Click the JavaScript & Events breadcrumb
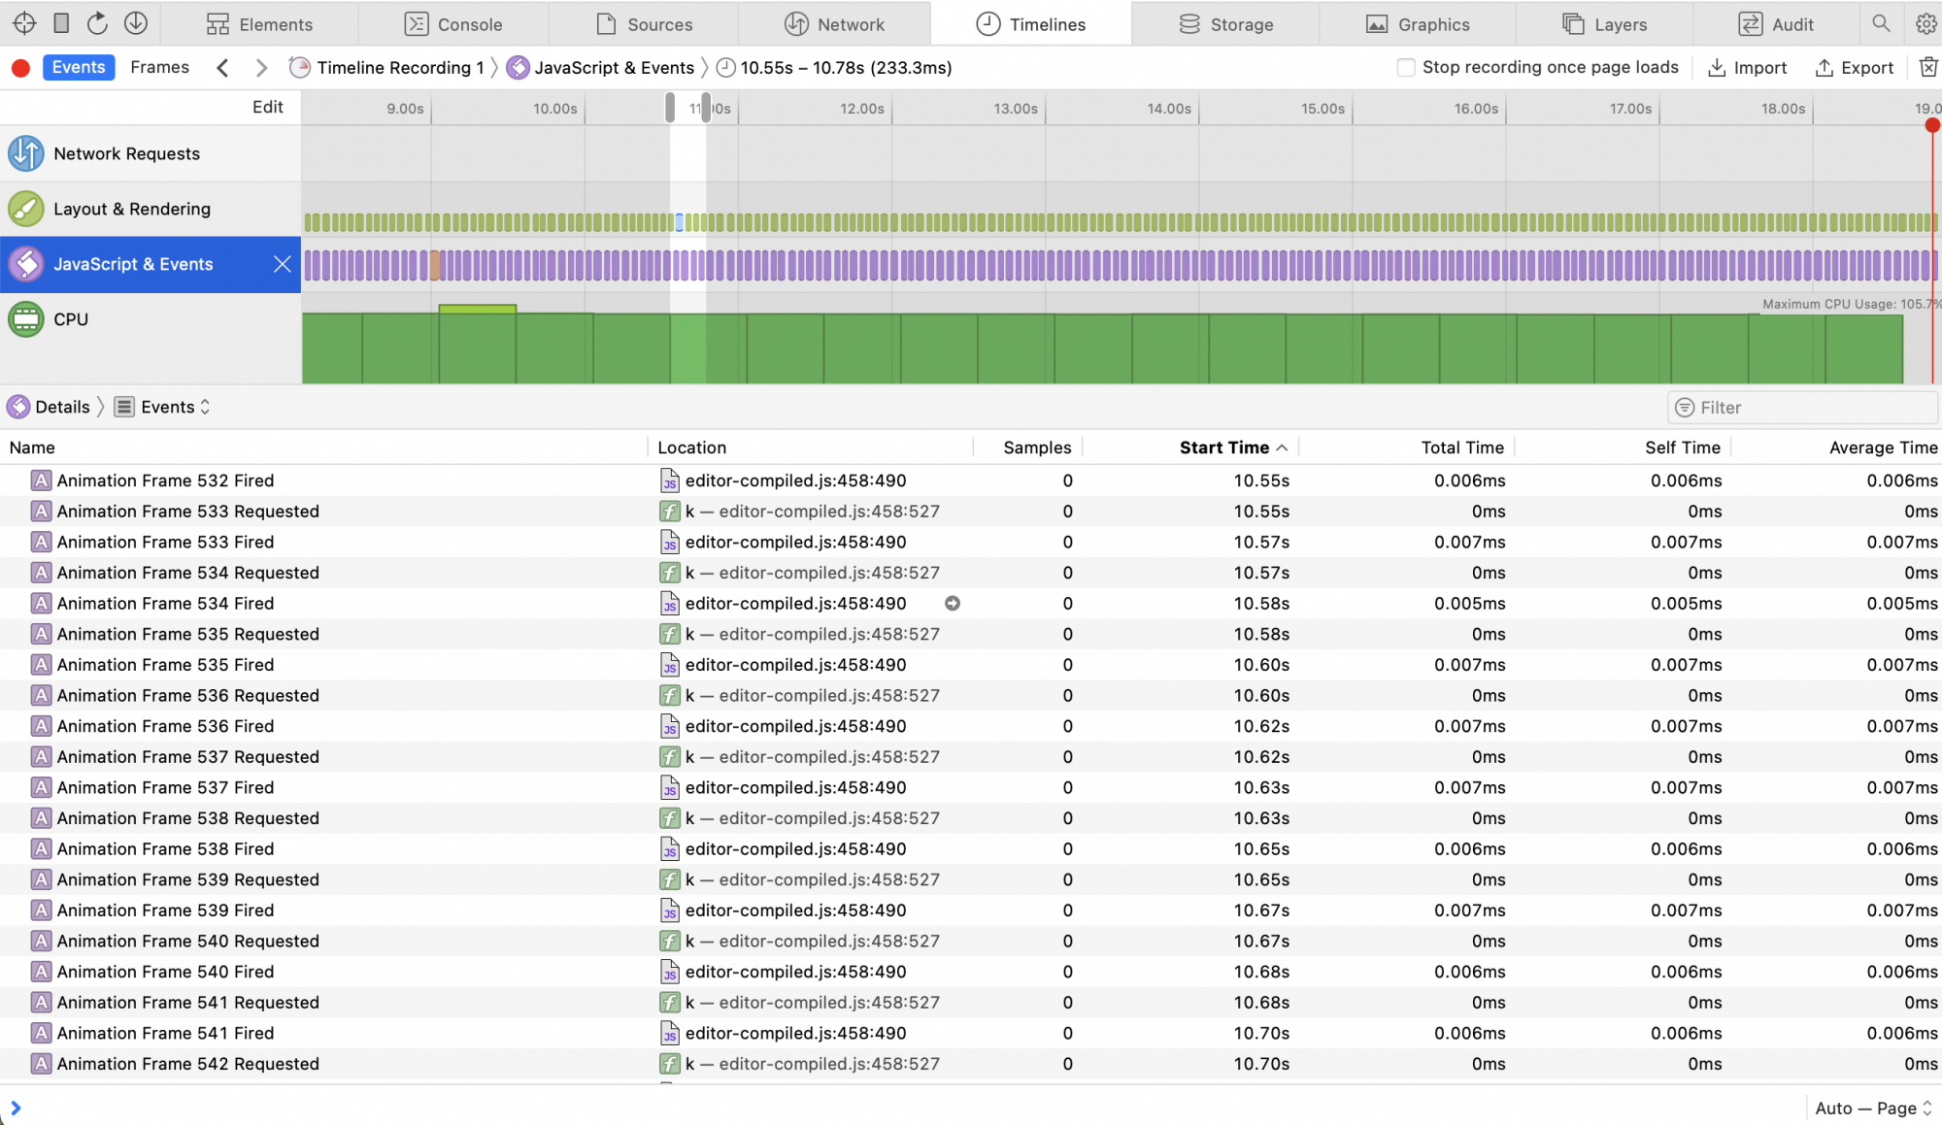 601,68
